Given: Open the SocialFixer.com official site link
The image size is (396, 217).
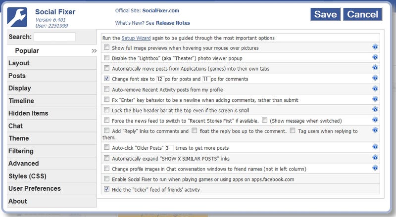Looking at the screenshot, I should coord(160,10).
